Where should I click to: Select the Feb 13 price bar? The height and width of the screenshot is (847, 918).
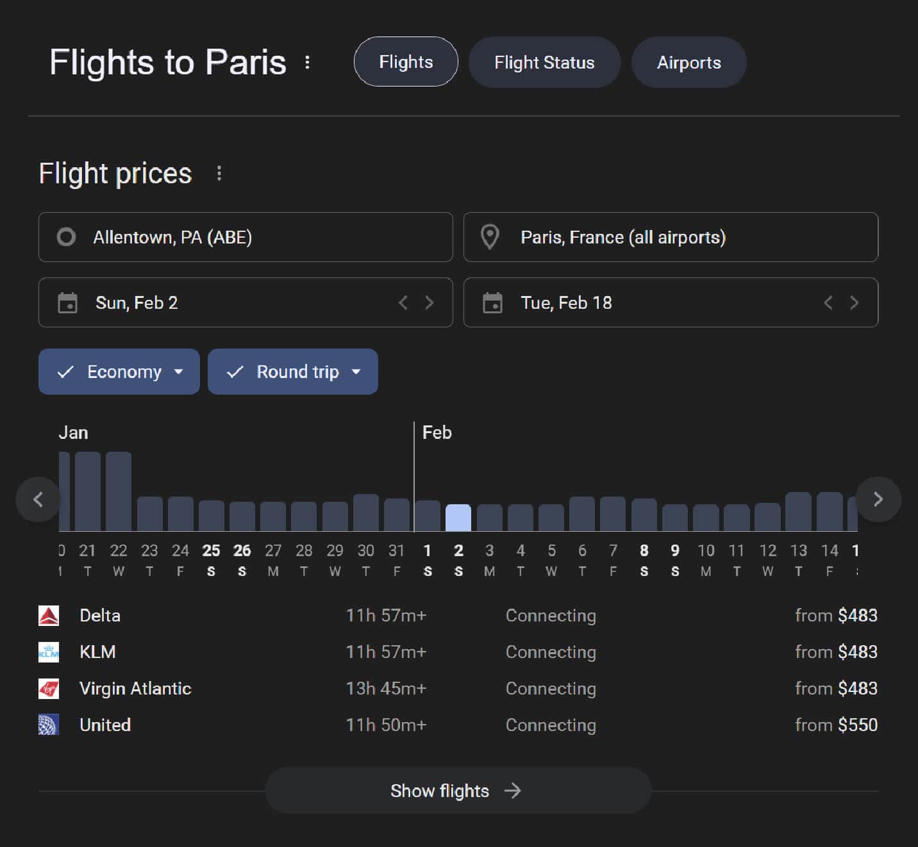pyautogui.click(x=799, y=512)
